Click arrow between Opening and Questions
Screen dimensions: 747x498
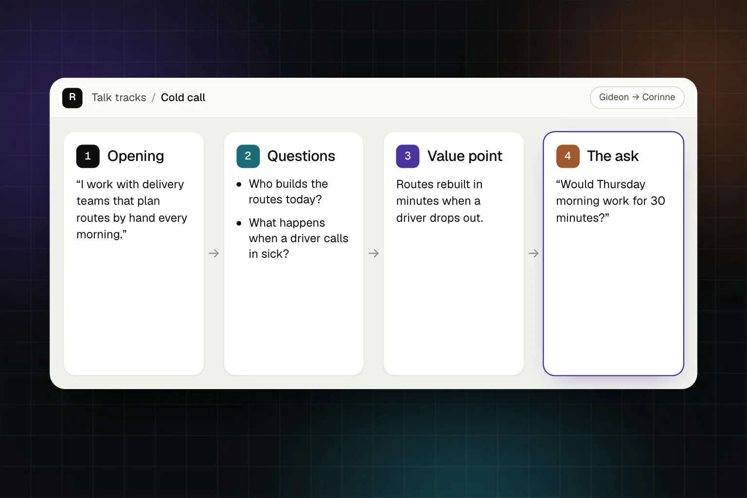point(213,253)
